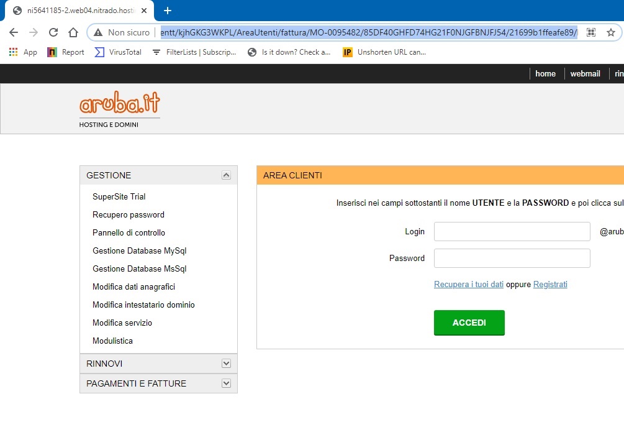Open Modulistica link
Image resolution: width=624 pixels, height=445 pixels.
point(112,341)
